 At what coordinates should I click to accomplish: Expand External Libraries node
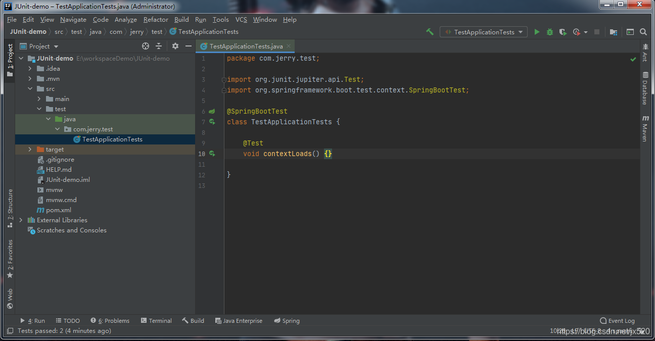[x=21, y=220]
